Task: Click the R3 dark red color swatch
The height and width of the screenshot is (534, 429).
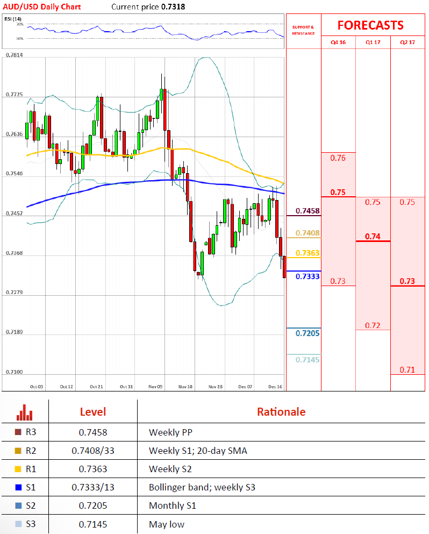Action: [x=18, y=432]
